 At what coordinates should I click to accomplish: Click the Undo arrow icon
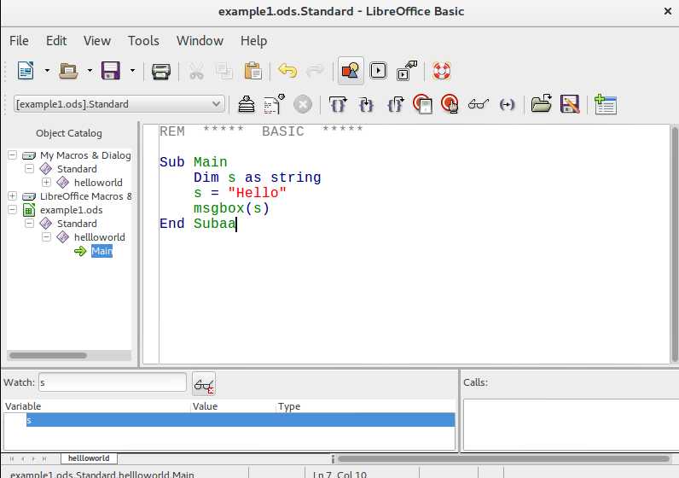click(287, 71)
